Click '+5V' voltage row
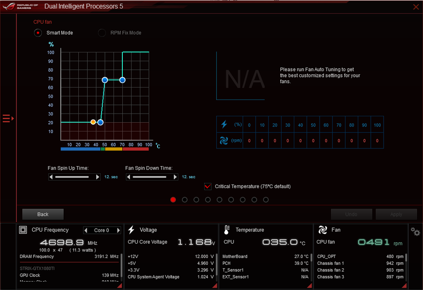The width and height of the screenshot is (423, 290). coord(171,263)
